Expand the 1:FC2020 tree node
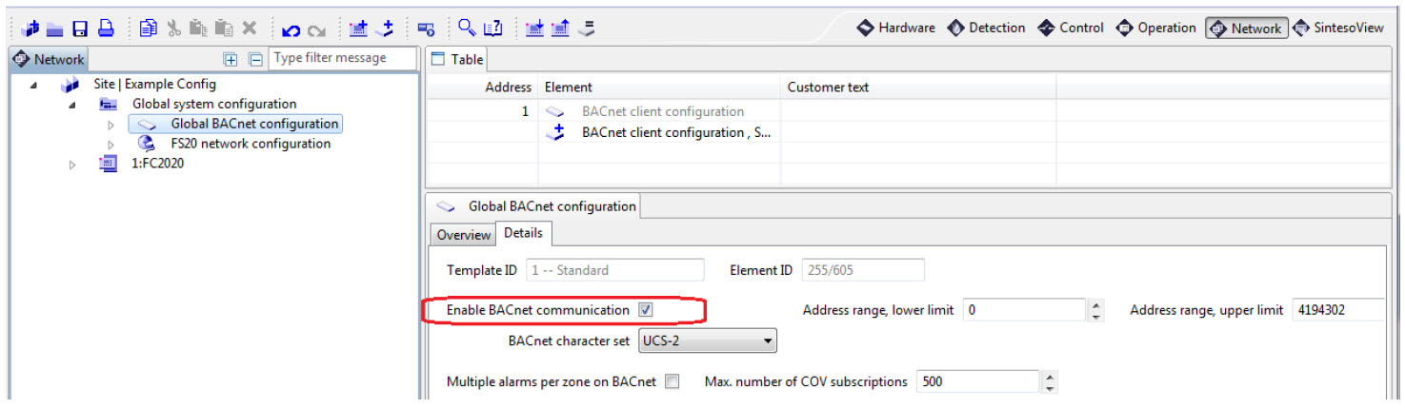This screenshot has height=409, width=1405. tap(72, 165)
